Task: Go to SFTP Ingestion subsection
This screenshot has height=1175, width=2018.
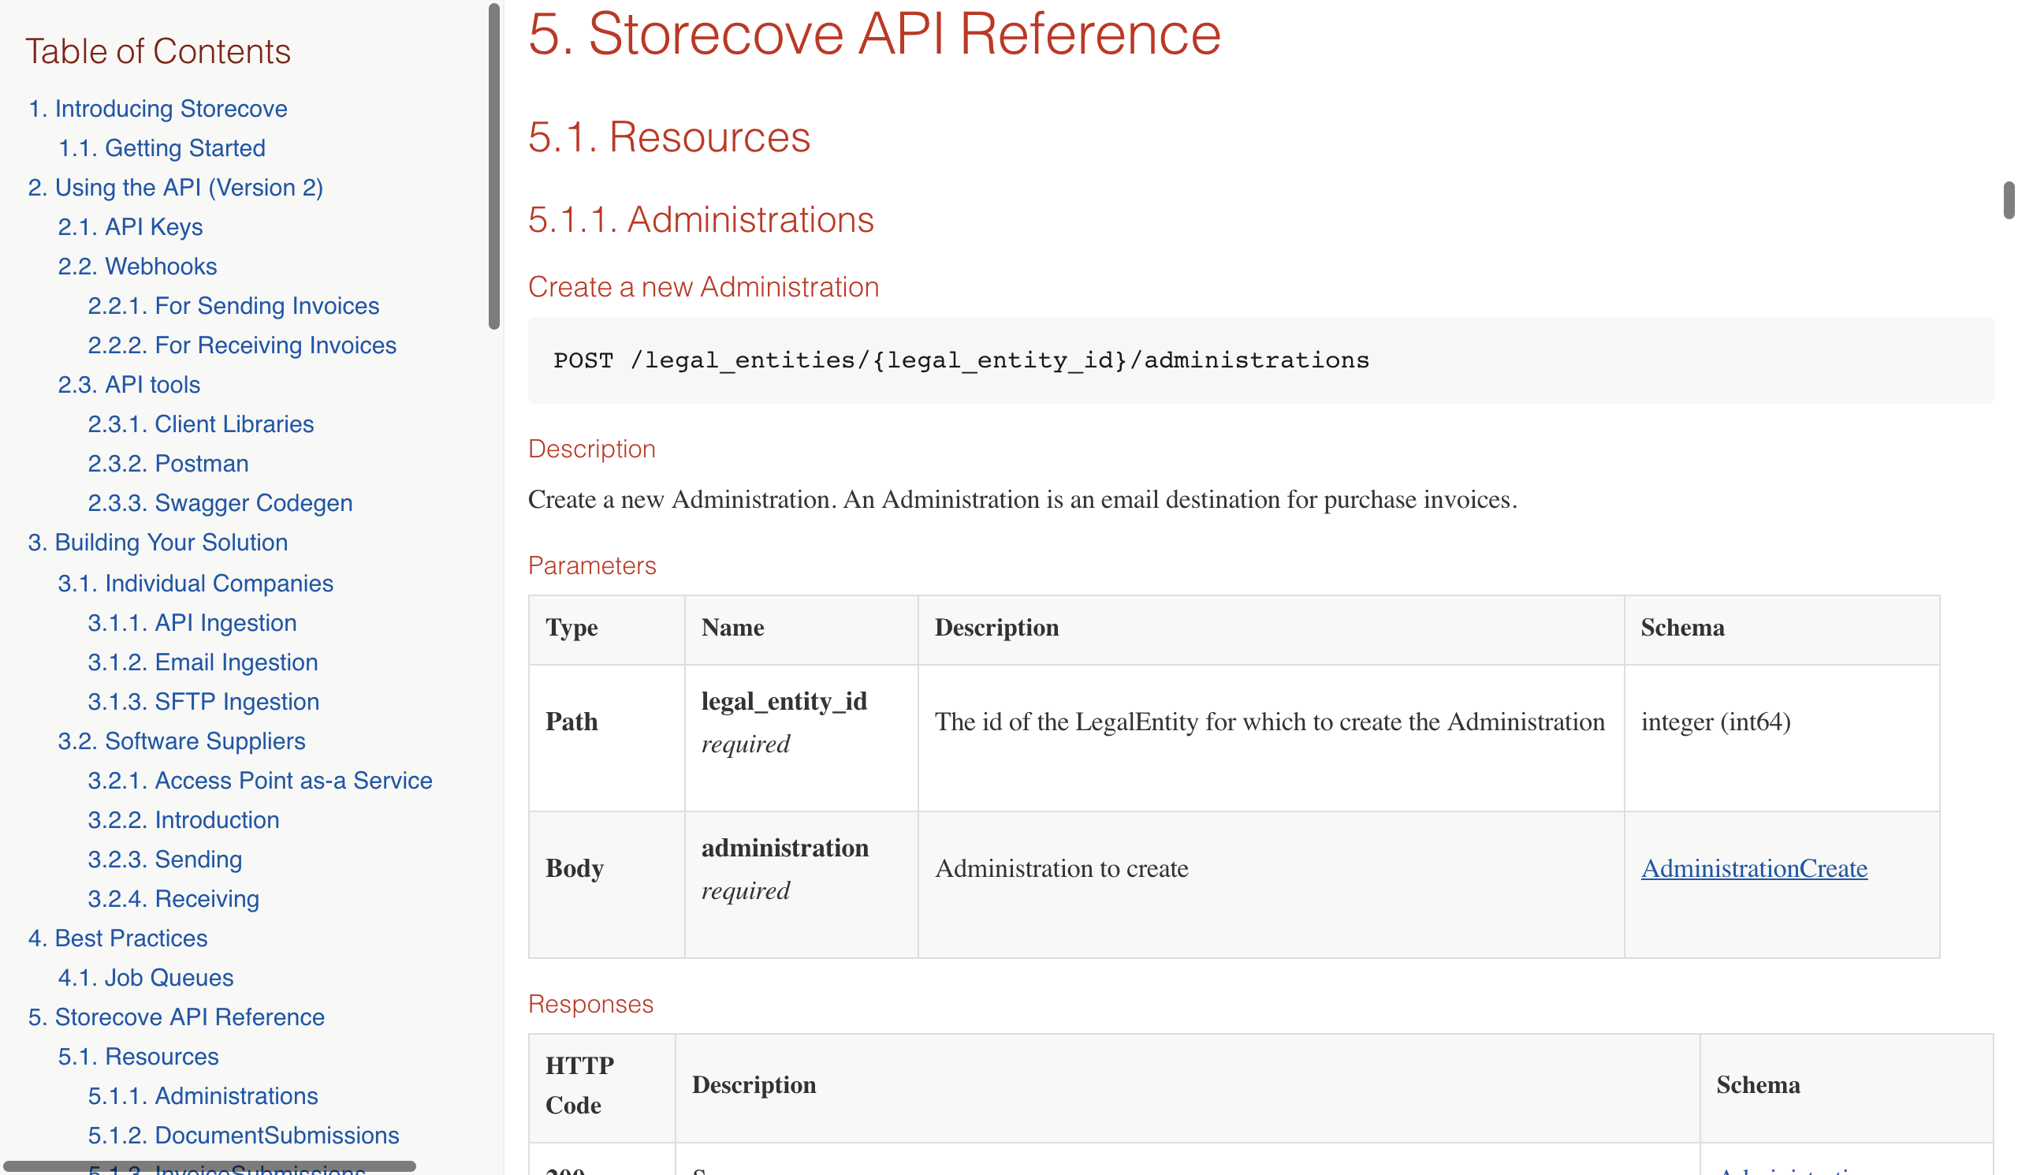Action: click(203, 701)
